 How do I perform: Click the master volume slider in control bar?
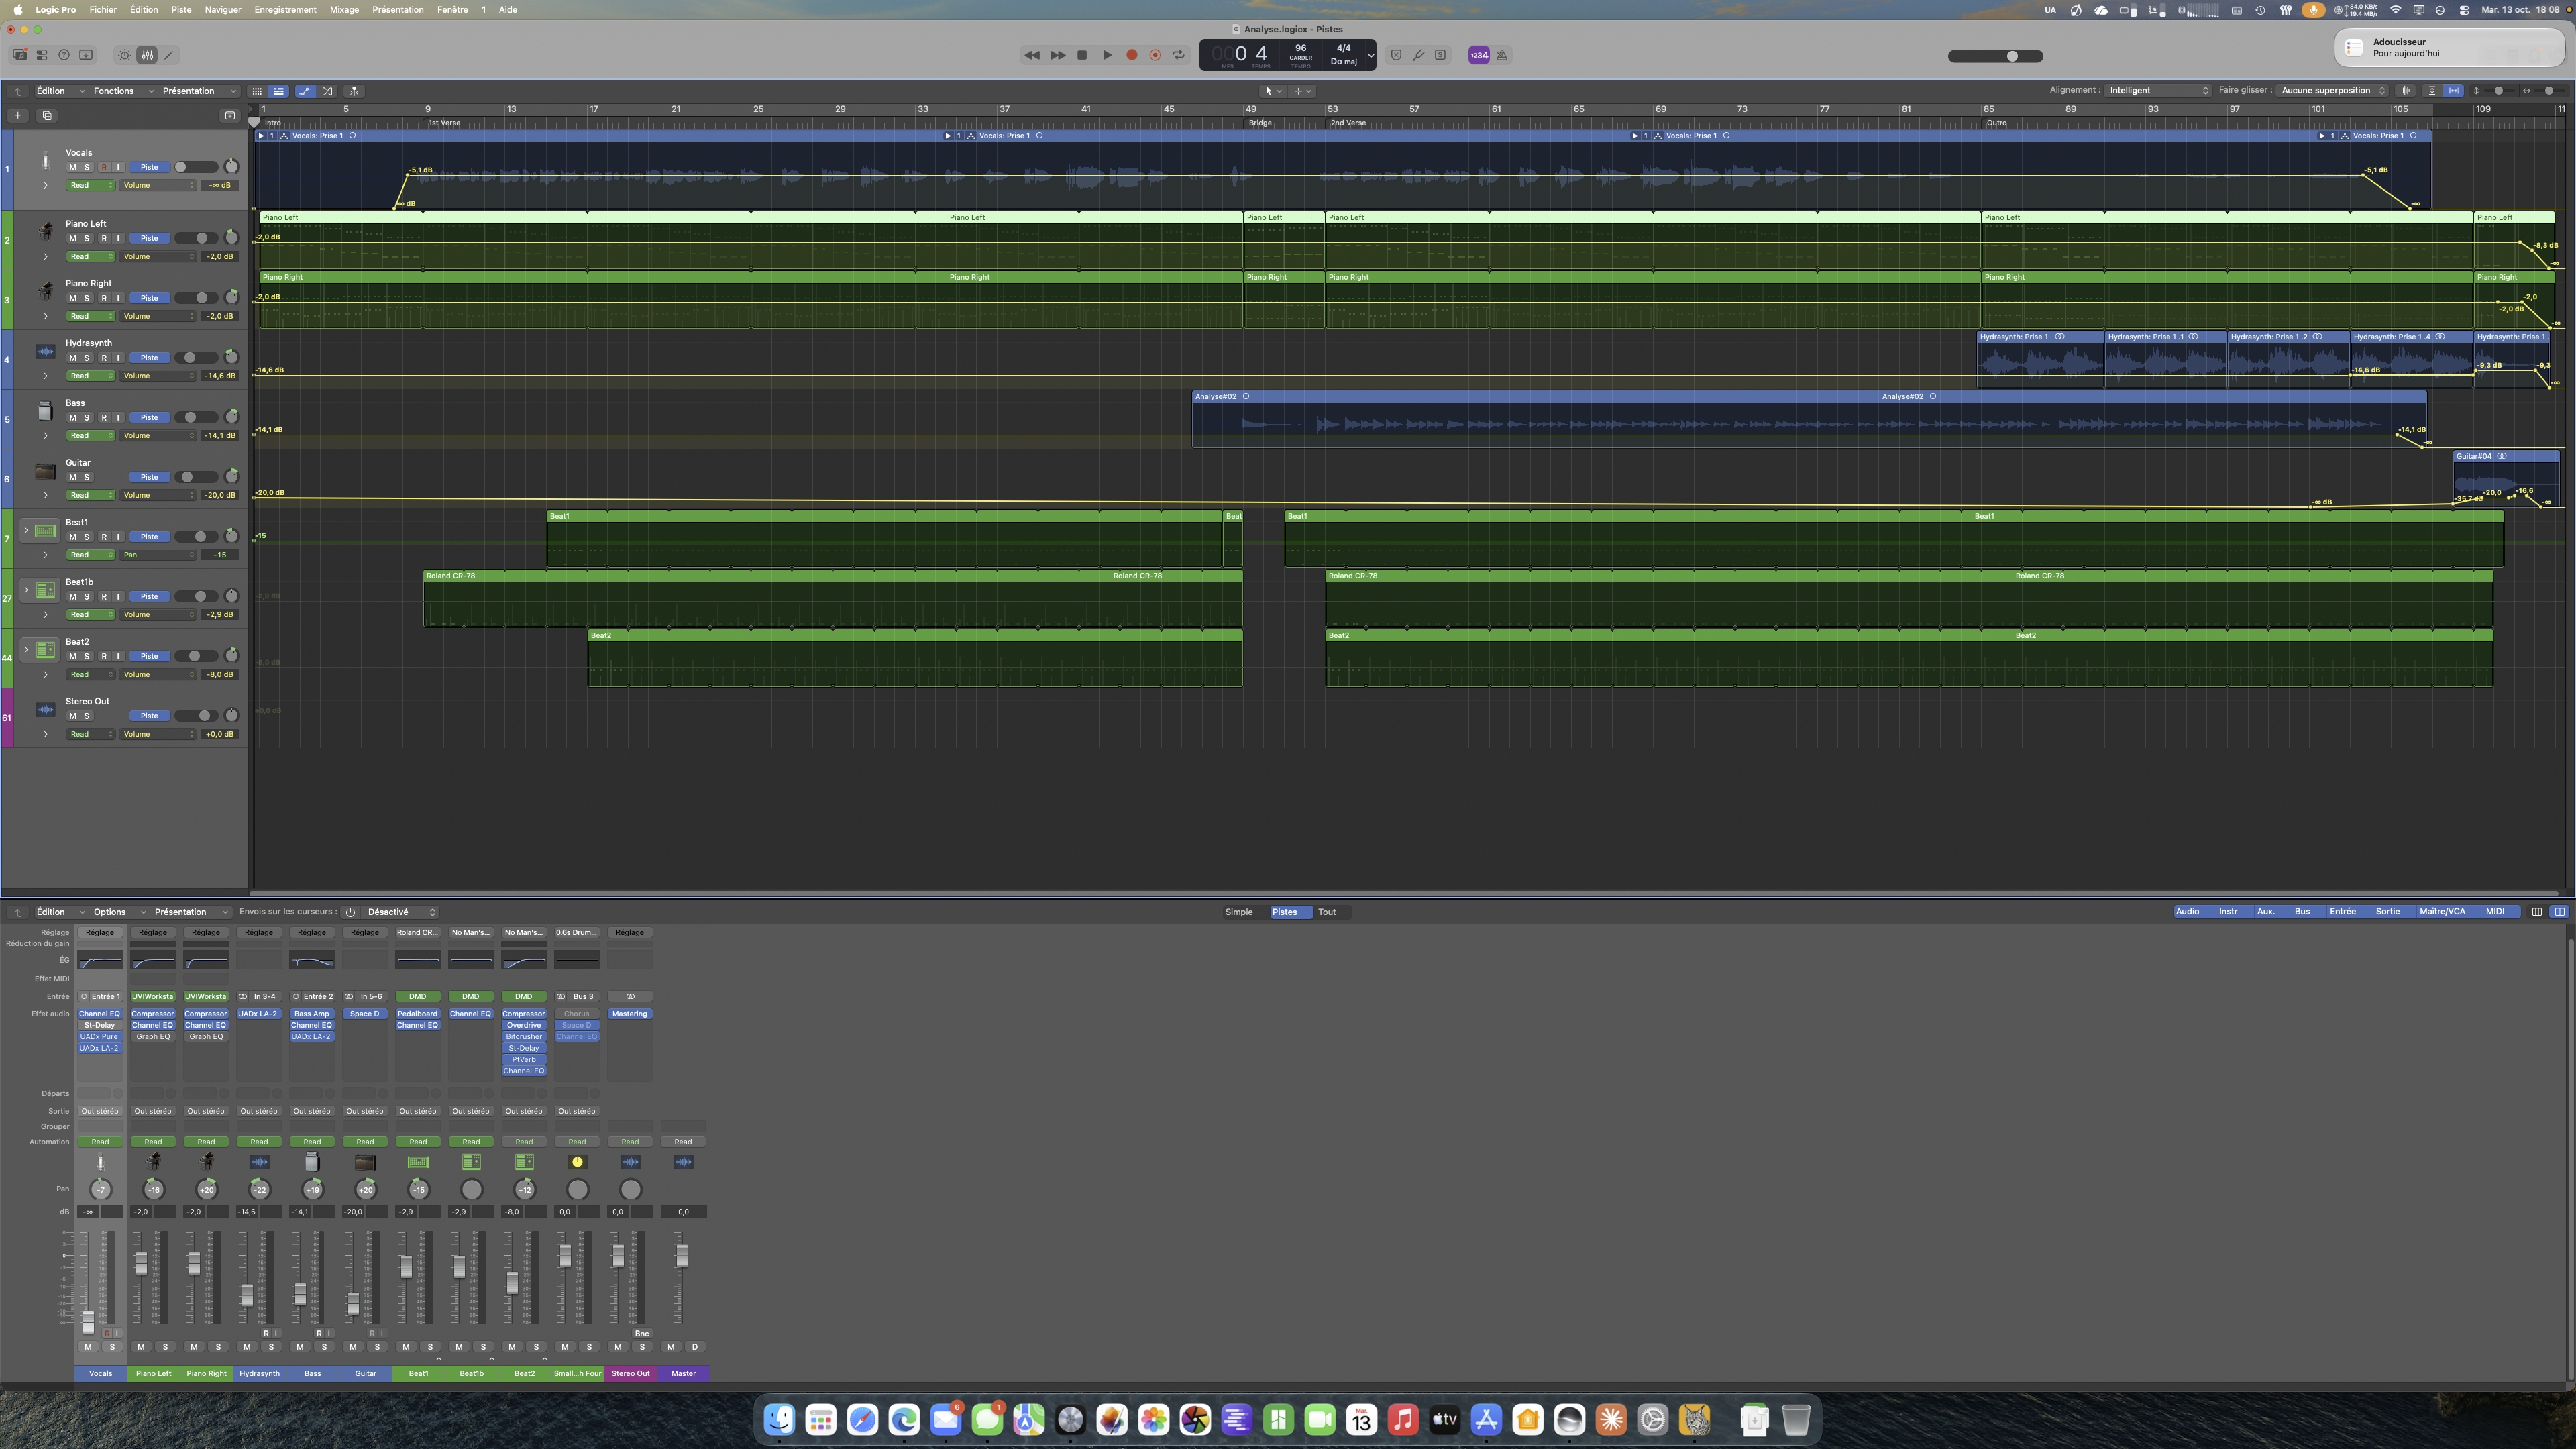[1995, 56]
